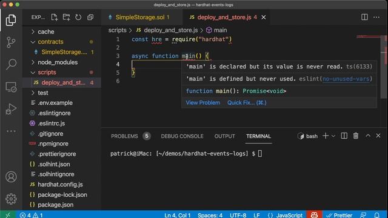
Task: Maximize the panel size
Action: click(x=368, y=136)
